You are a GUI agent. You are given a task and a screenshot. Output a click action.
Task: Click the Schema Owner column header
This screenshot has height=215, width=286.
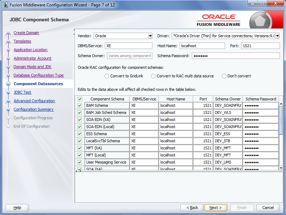click(228, 99)
